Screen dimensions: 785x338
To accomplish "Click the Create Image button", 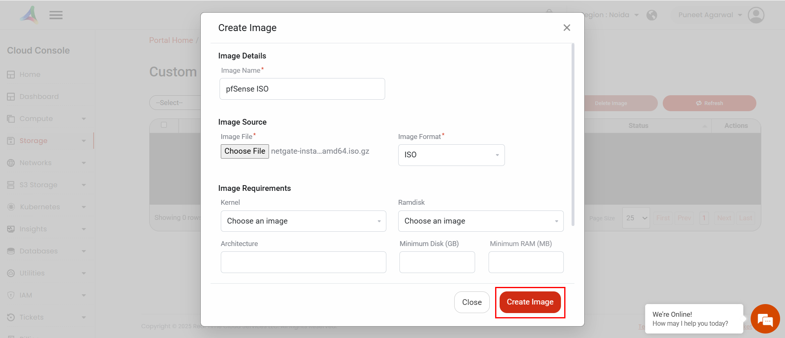I will pos(530,302).
